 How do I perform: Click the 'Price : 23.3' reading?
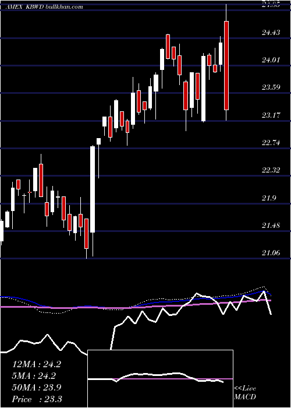click(37, 399)
